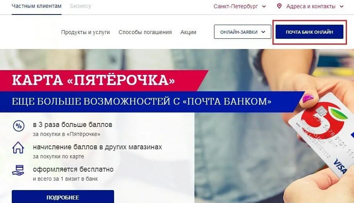Open the Акции menu item
The image size is (354, 203).
tap(188, 32)
